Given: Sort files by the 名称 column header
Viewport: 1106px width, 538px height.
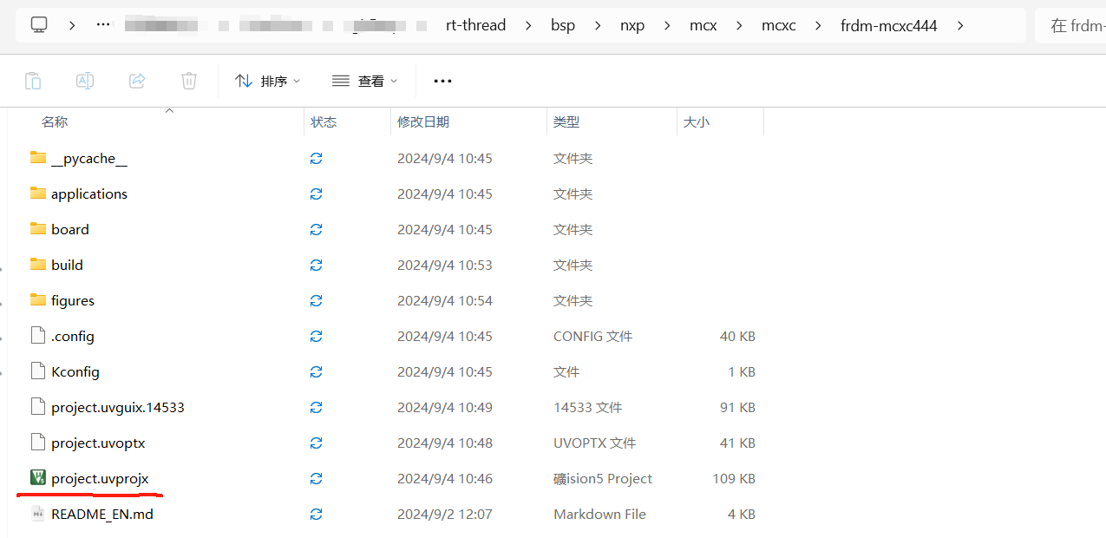Looking at the screenshot, I should pyautogui.click(x=55, y=122).
